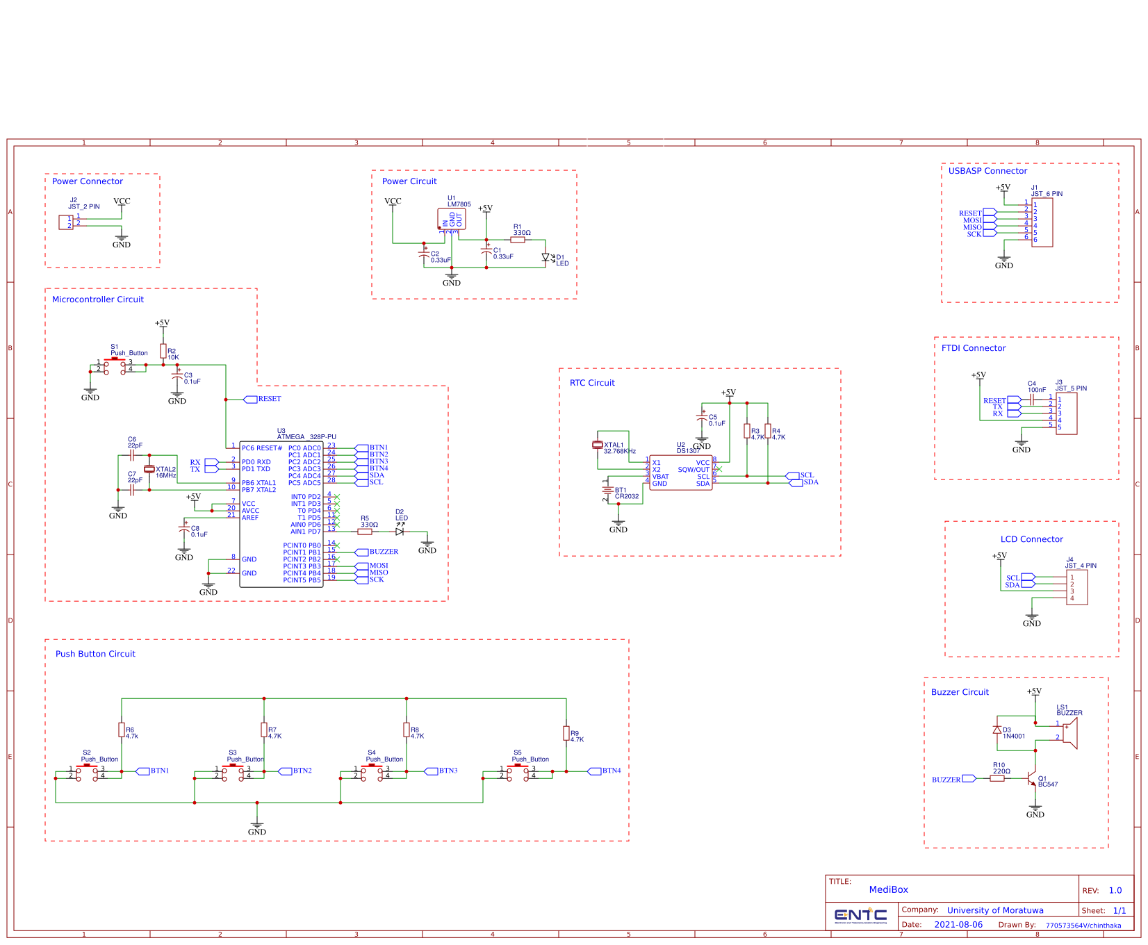
Task: Click push button S4 symbol
Action: tap(372, 771)
